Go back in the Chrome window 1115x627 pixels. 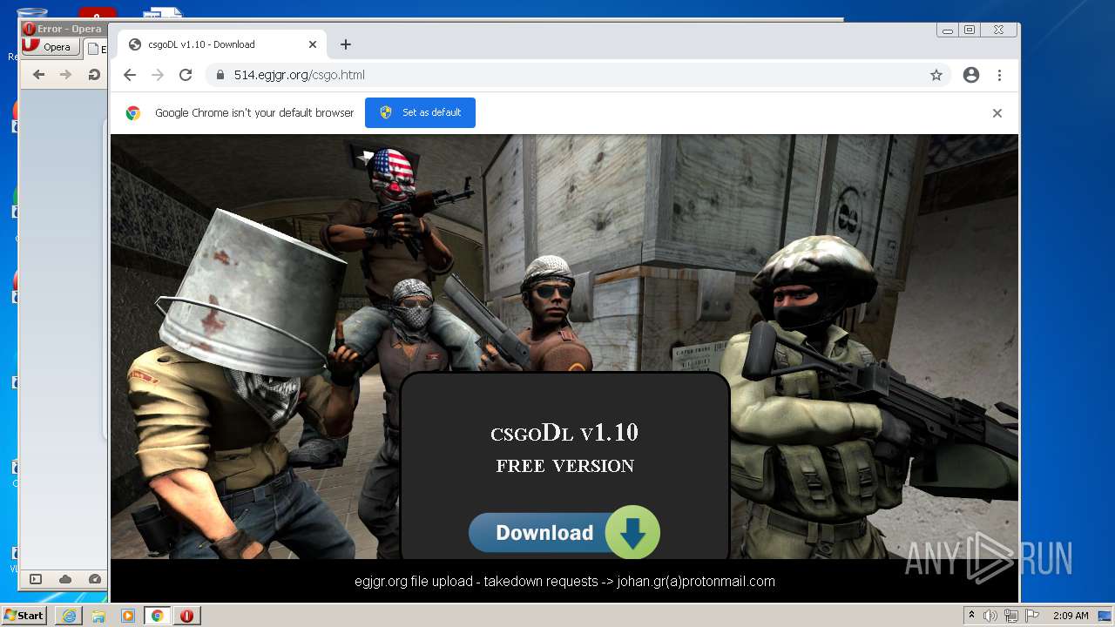(130, 75)
